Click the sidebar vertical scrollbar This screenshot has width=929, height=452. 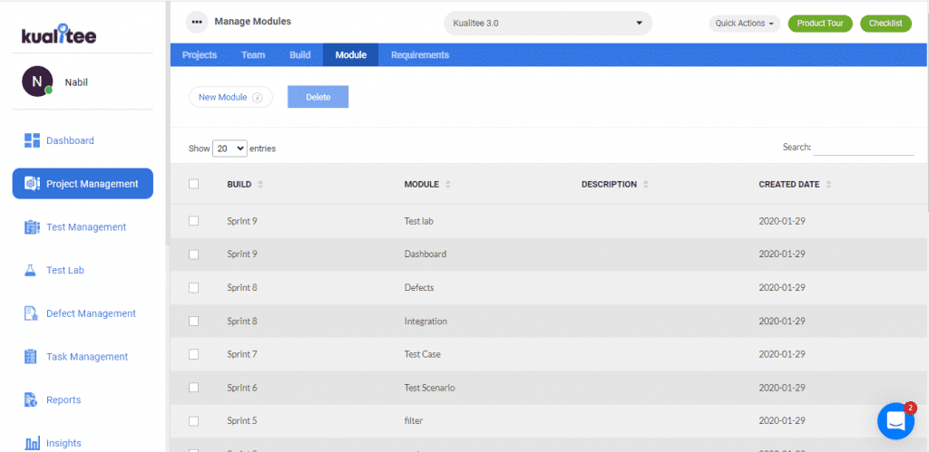click(168, 124)
